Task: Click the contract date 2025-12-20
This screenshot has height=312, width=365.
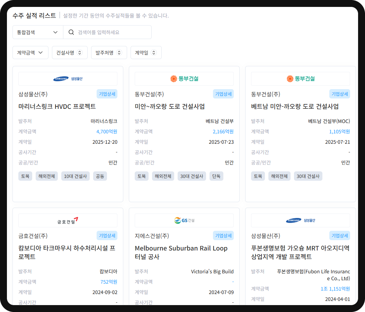Action: pyautogui.click(x=105, y=142)
